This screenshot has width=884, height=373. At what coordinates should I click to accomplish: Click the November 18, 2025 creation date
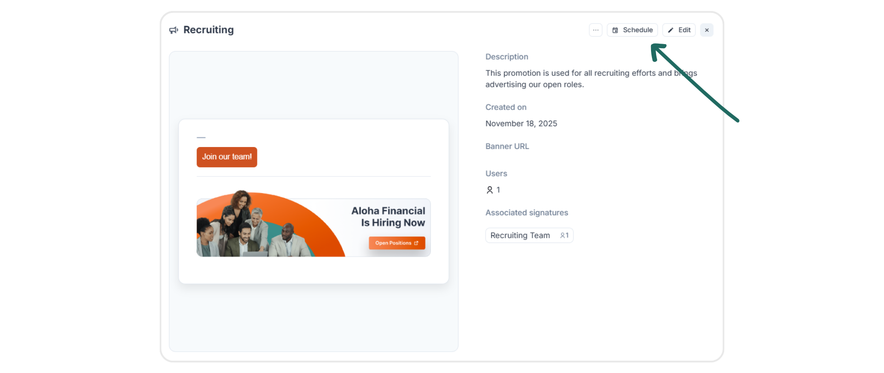(x=521, y=124)
